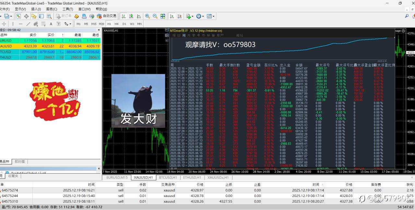Toggle the chart shift
This screenshot has height=210, width=415.
(180, 16)
